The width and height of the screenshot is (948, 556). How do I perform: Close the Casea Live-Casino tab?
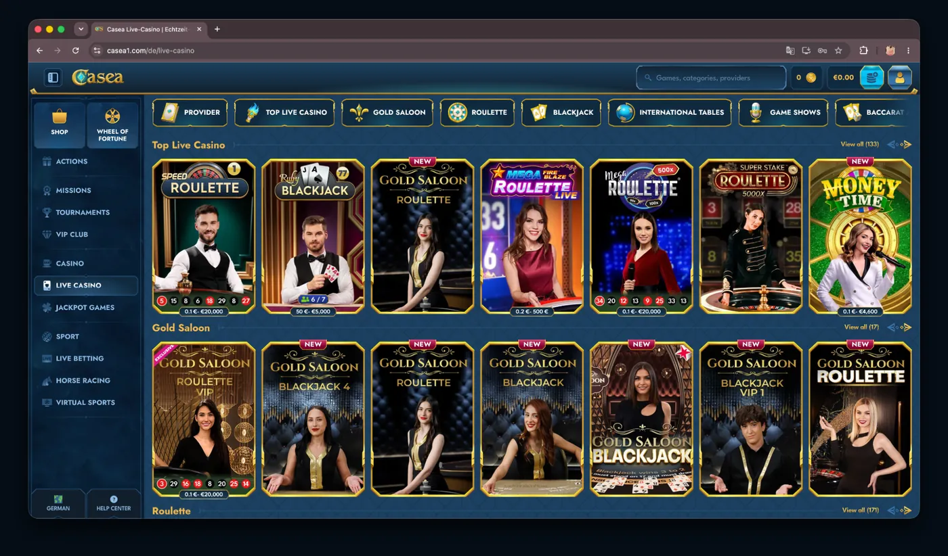click(x=199, y=29)
